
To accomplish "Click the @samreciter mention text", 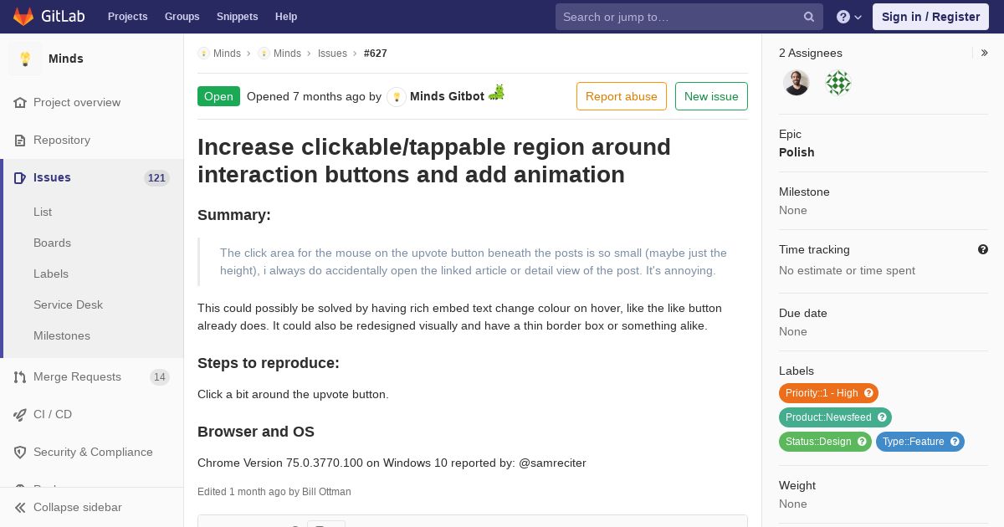I will pos(552,463).
